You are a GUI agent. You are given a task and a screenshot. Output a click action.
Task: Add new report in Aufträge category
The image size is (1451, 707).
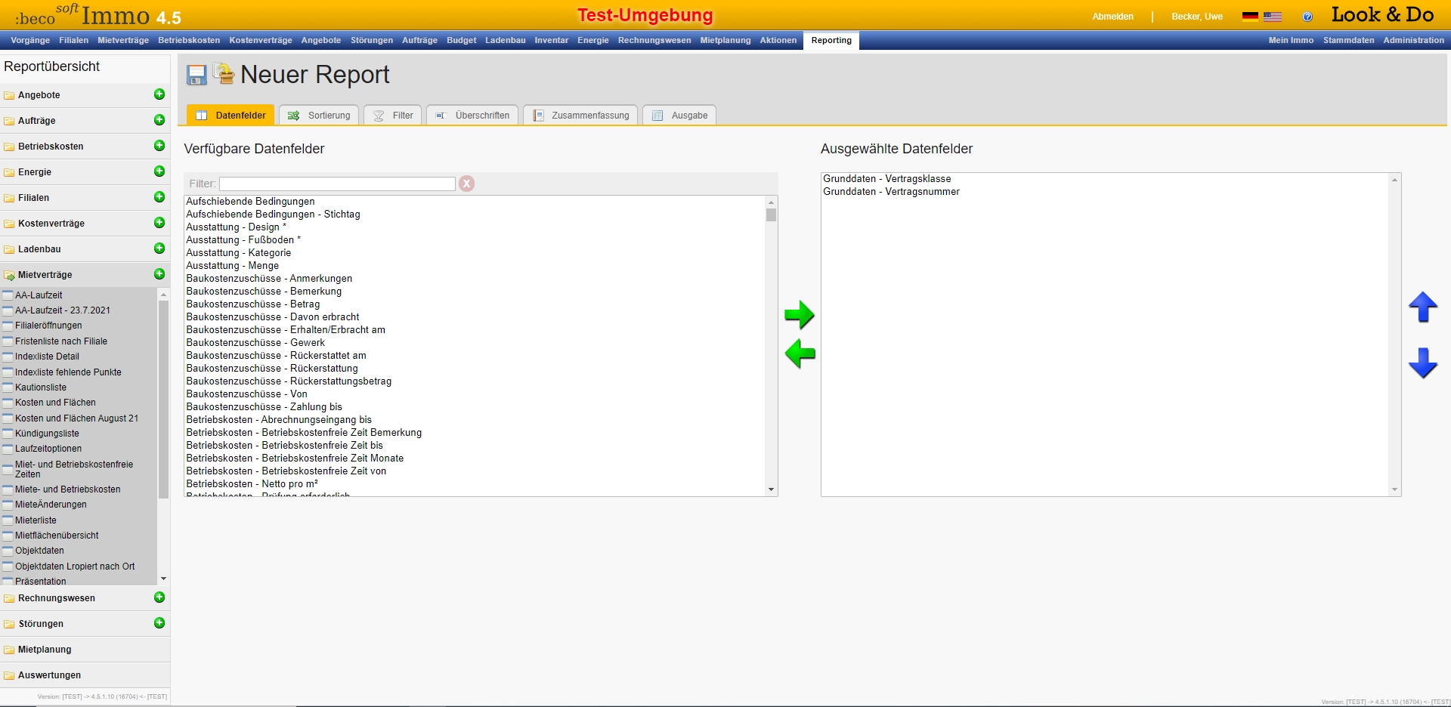tap(159, 120)
